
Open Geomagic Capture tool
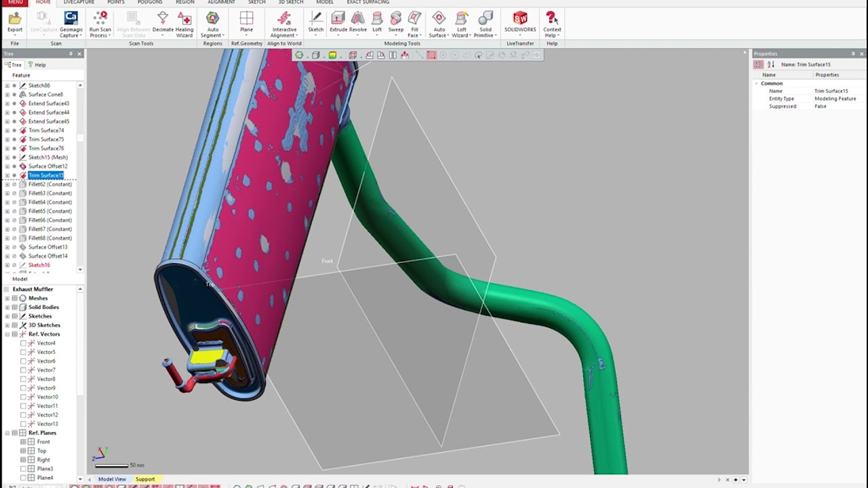point(71,24)
